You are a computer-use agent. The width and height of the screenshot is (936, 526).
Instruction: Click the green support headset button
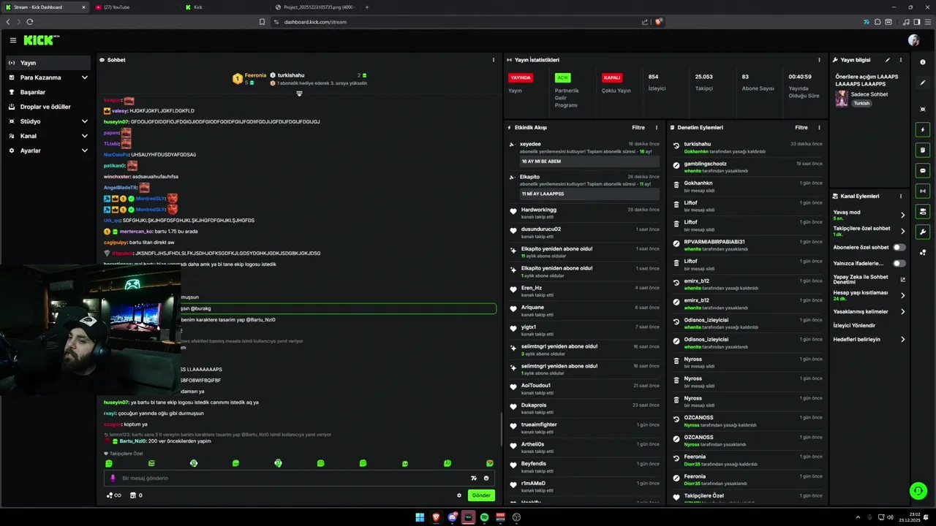coord(918,491)
